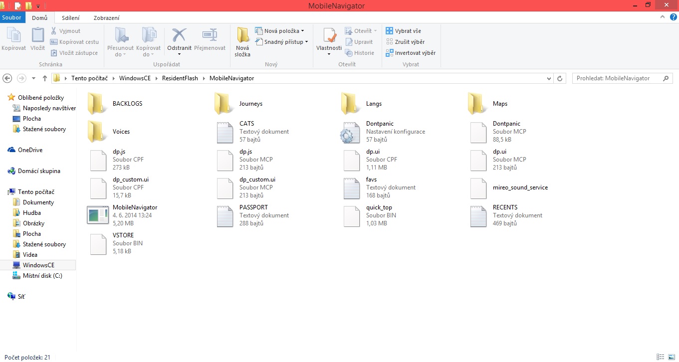Select the CATS text document icon
679x362 pixels.
click(225, 133)
